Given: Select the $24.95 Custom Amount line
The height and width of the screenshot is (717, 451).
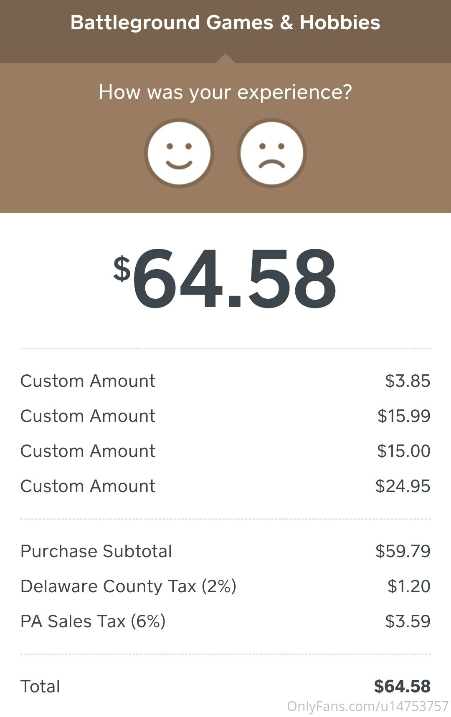Looking at the screenshot, I should point(225,486).
